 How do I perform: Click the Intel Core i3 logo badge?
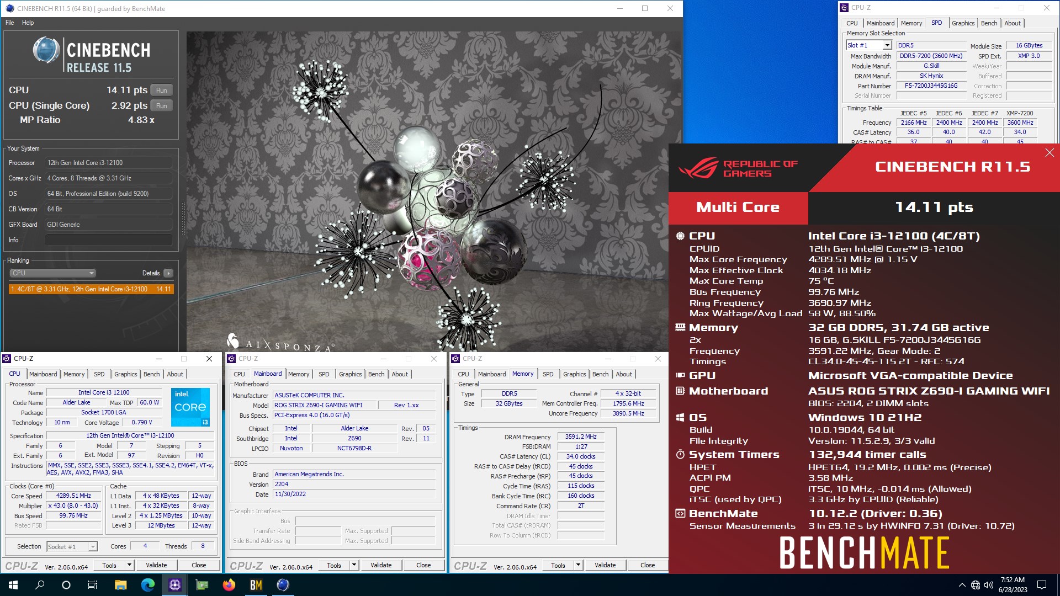[190, 407]
